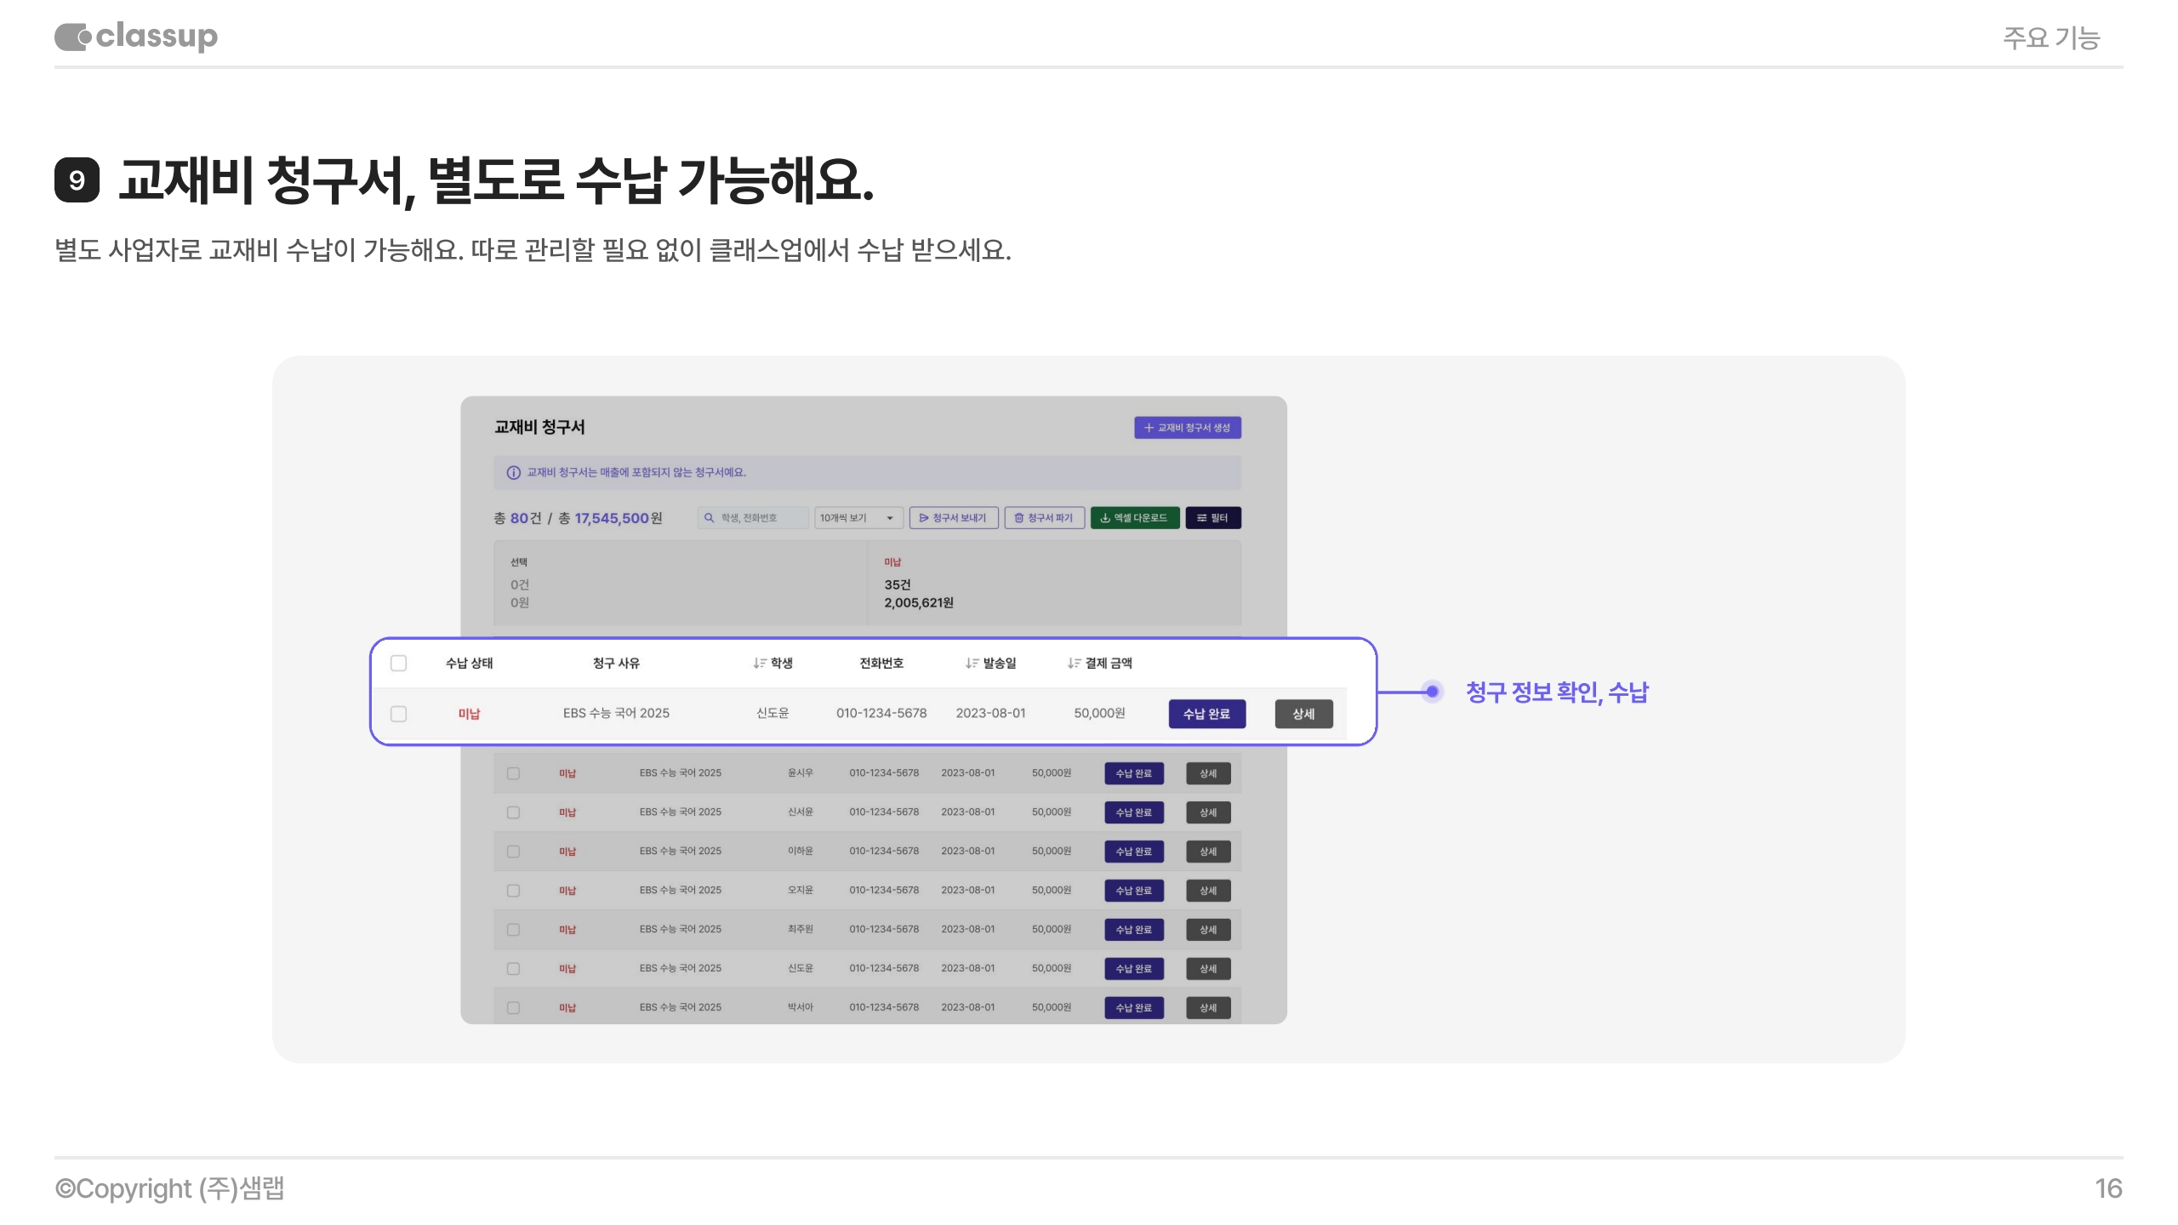Open the 필터 filter button

coord(1212,518)
